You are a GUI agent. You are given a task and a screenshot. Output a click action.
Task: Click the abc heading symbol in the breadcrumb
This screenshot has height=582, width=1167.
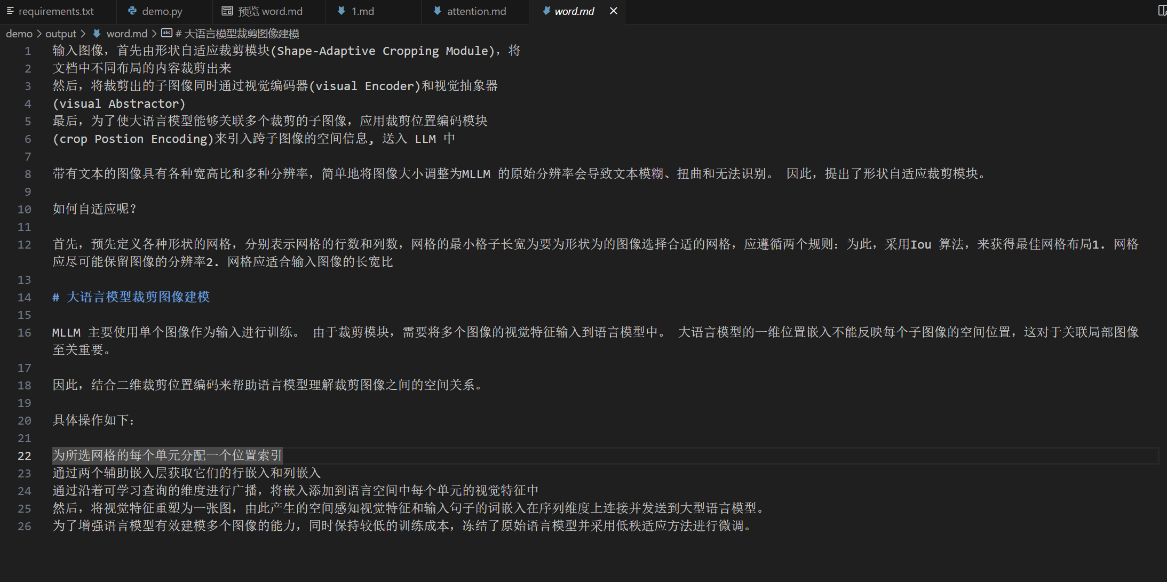pos(166,33)
